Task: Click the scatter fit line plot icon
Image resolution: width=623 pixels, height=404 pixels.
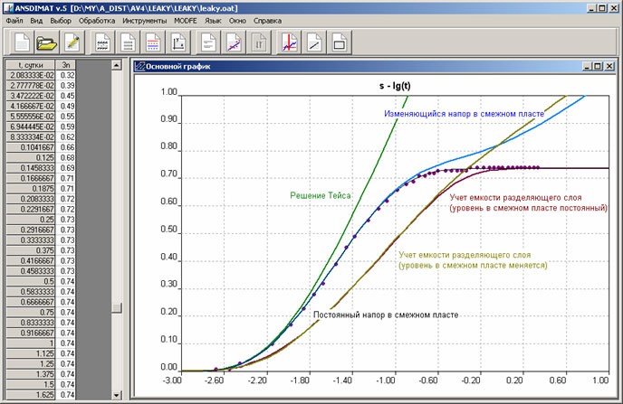Action: (234, 42)
